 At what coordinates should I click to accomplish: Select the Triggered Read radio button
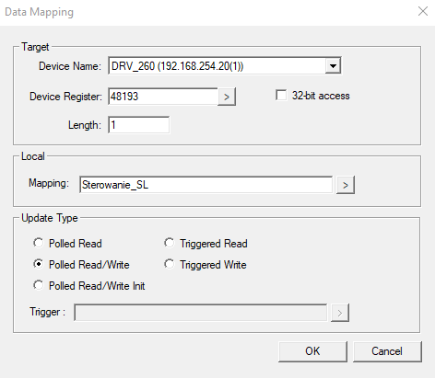[170, 243]
